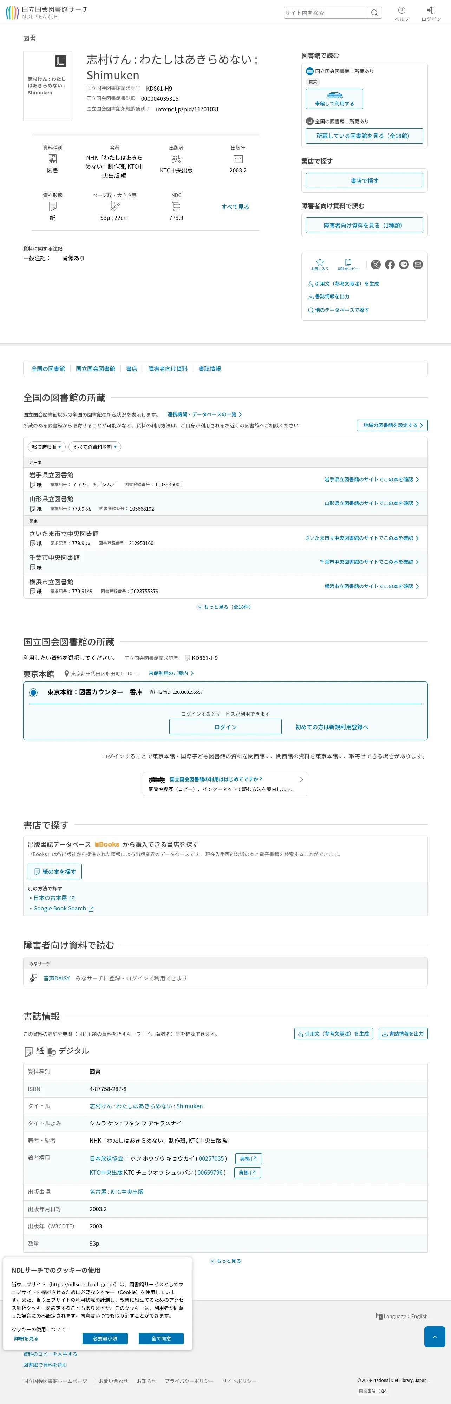This screenshot has height=1404, width=451.
Task: Click 紙の本を探す button
Action: (55, 871)
